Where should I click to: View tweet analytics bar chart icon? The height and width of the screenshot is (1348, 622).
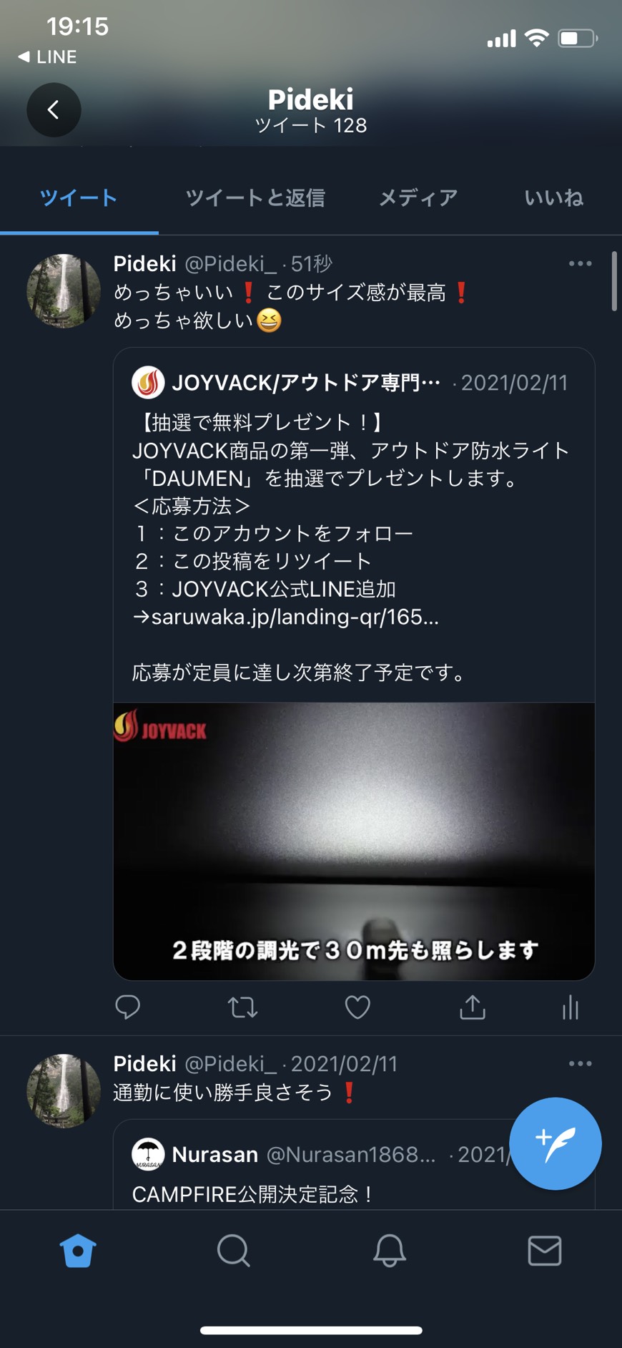[571, 1007]
